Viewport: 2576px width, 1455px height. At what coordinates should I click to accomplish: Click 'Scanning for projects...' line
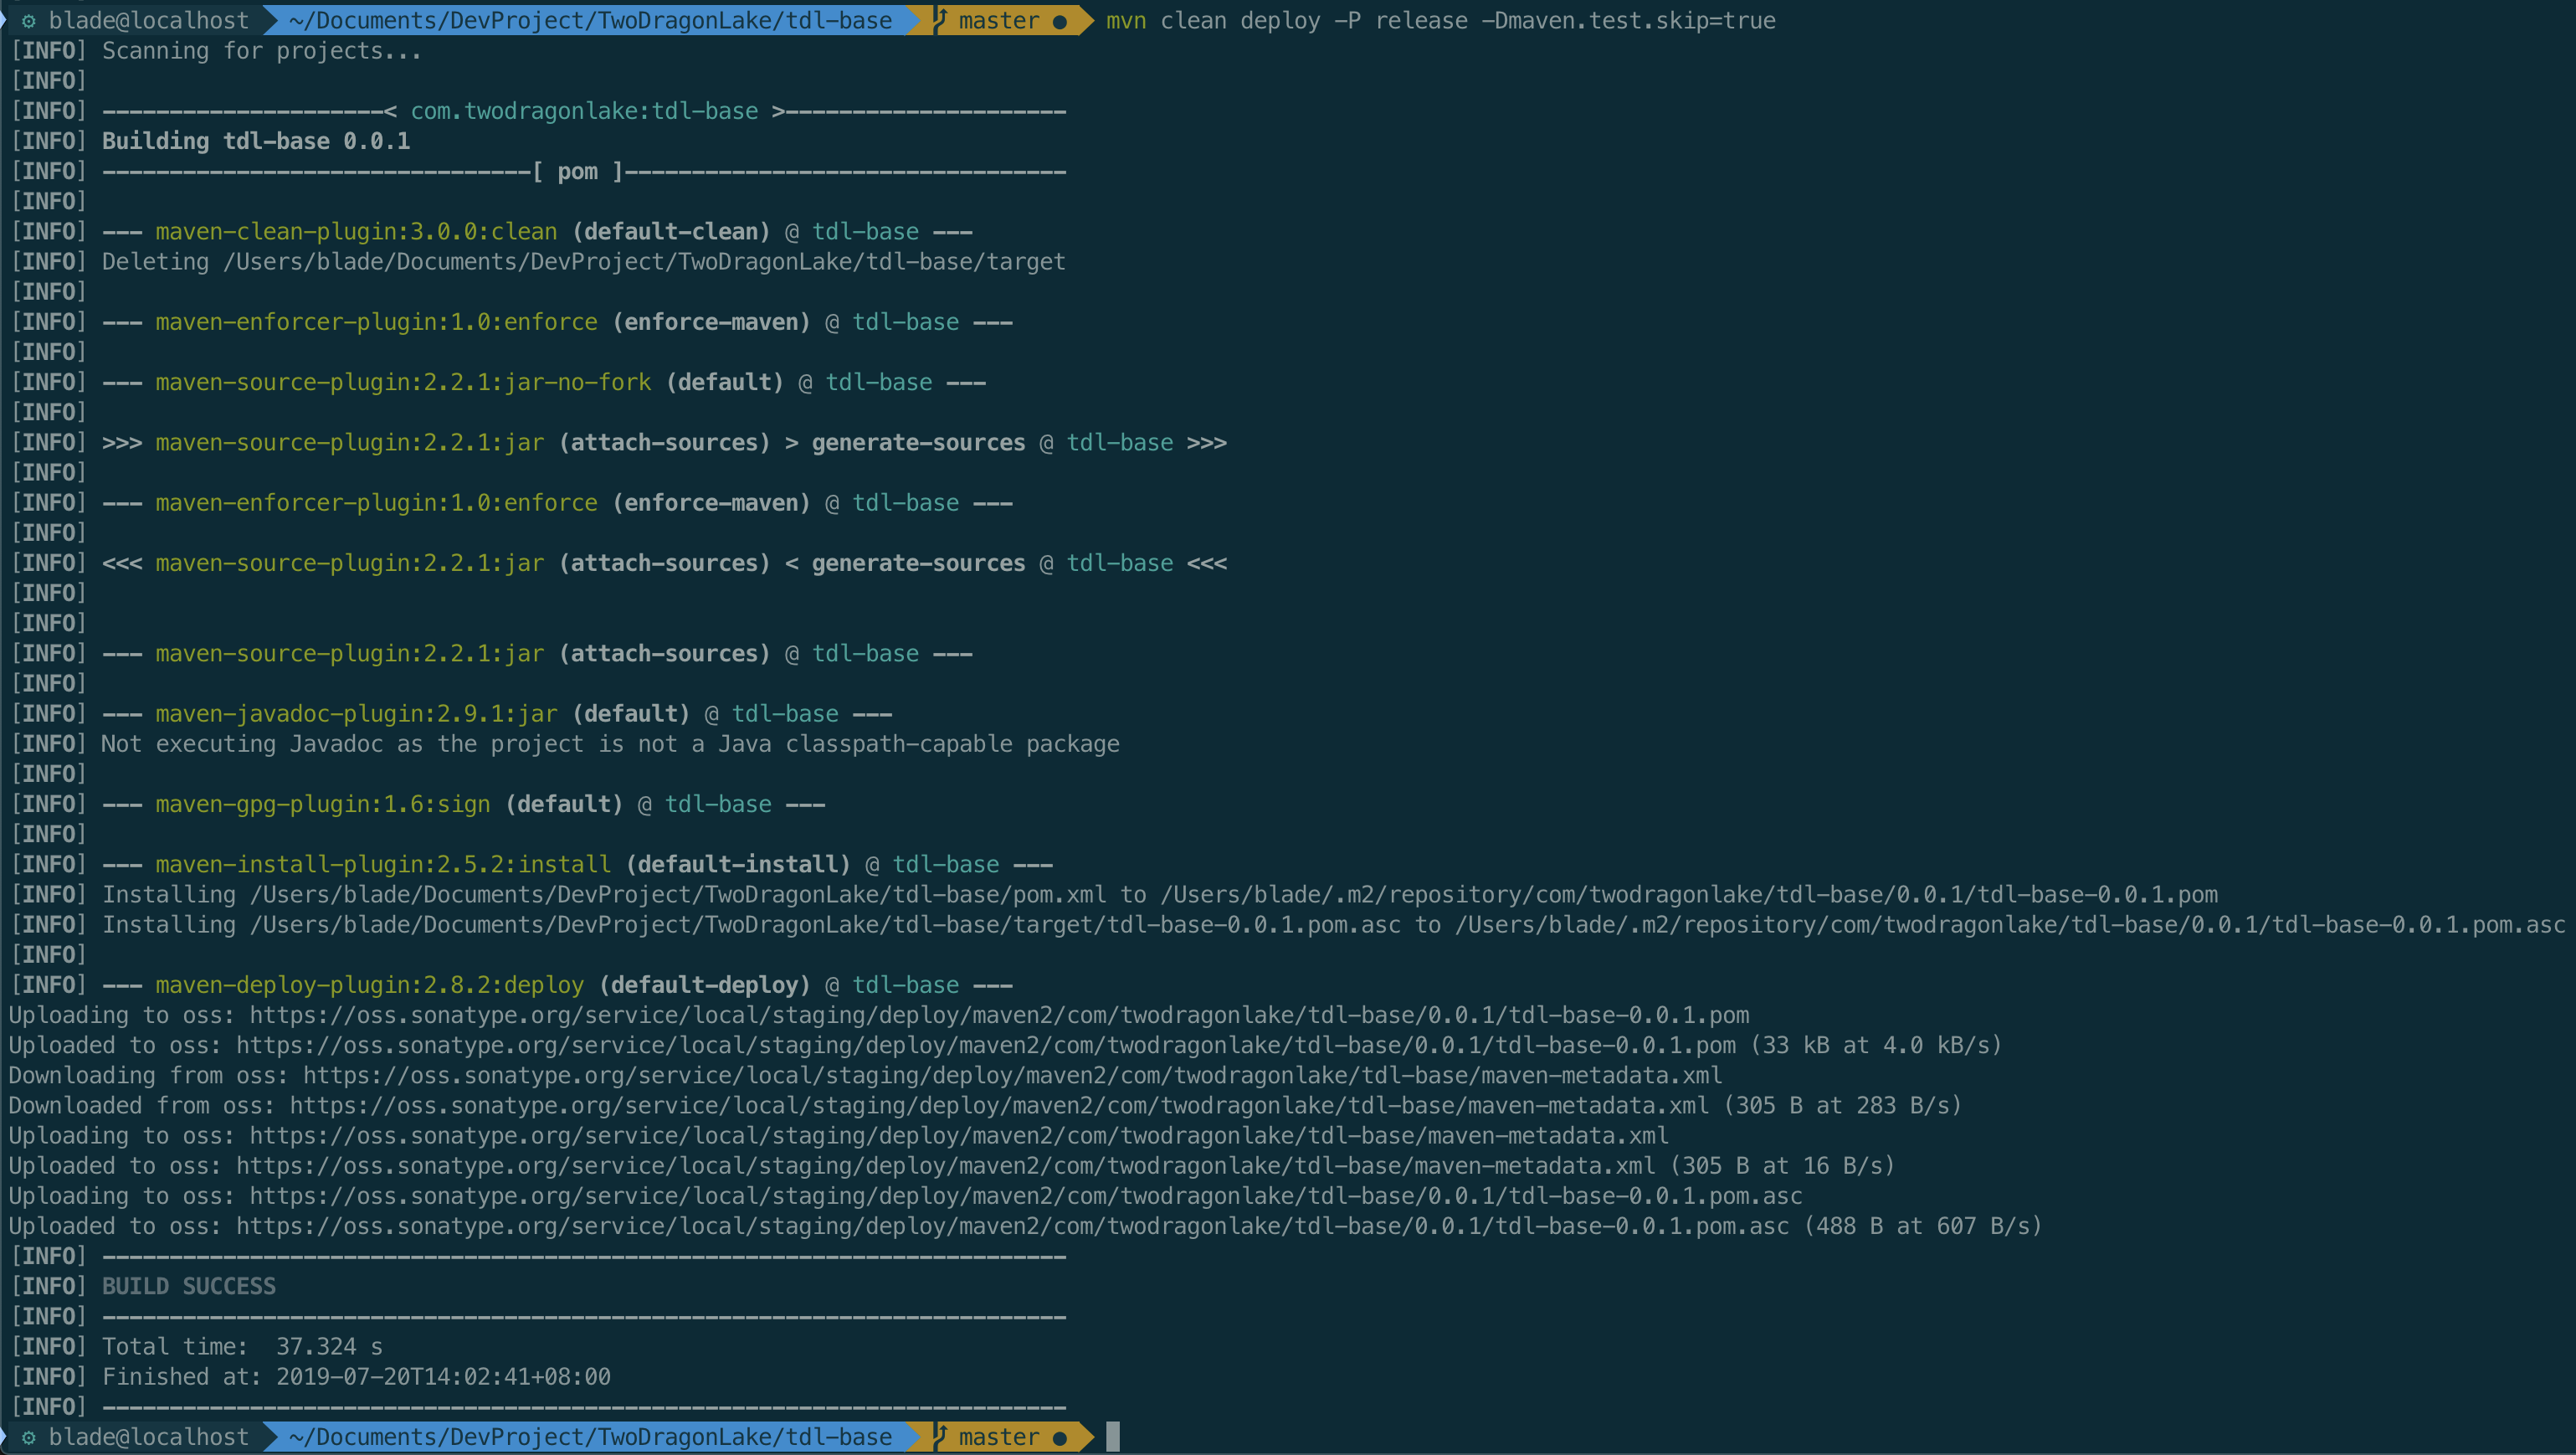point(262,51)
